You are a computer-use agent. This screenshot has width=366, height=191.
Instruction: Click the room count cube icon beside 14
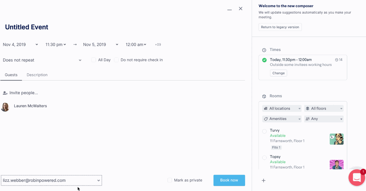[x=336, y=60]
